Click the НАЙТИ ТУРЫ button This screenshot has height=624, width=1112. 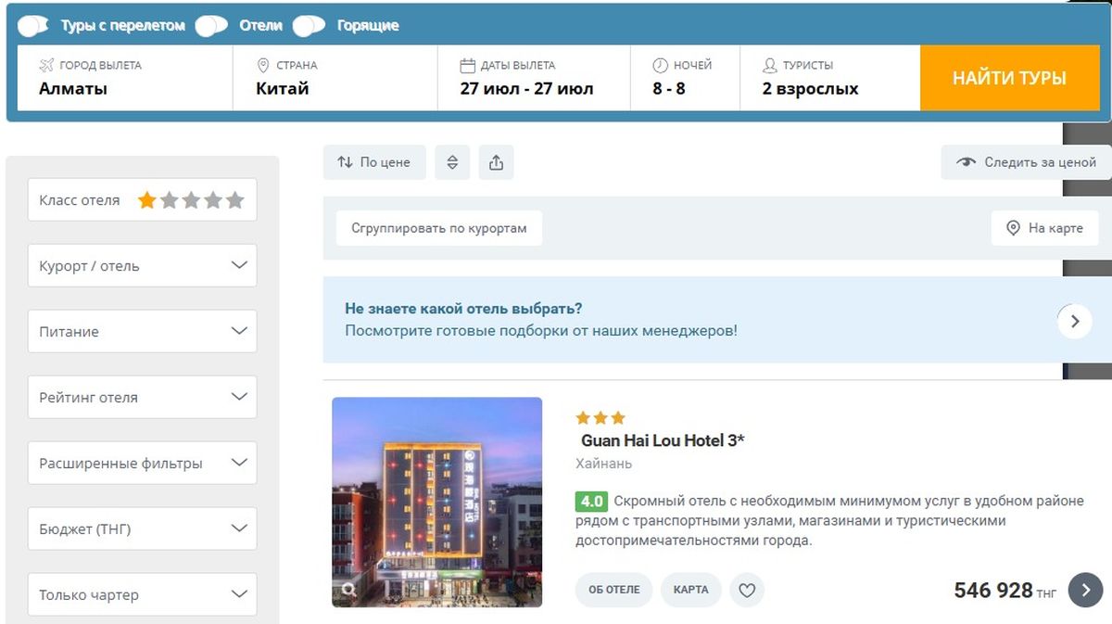[x=1009, y=78]
